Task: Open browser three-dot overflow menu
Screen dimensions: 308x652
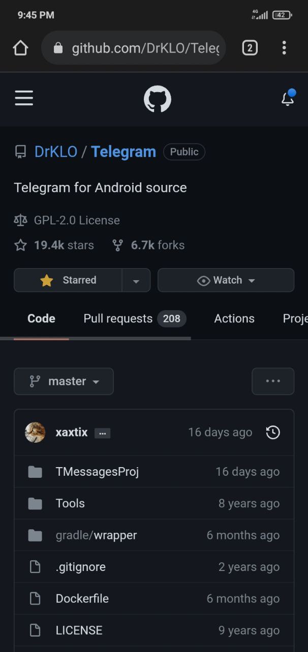Action: (284, 48)
